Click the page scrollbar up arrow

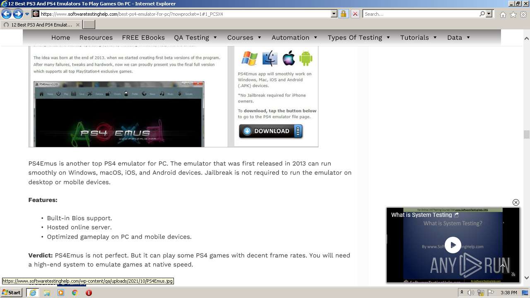point(526,38)
